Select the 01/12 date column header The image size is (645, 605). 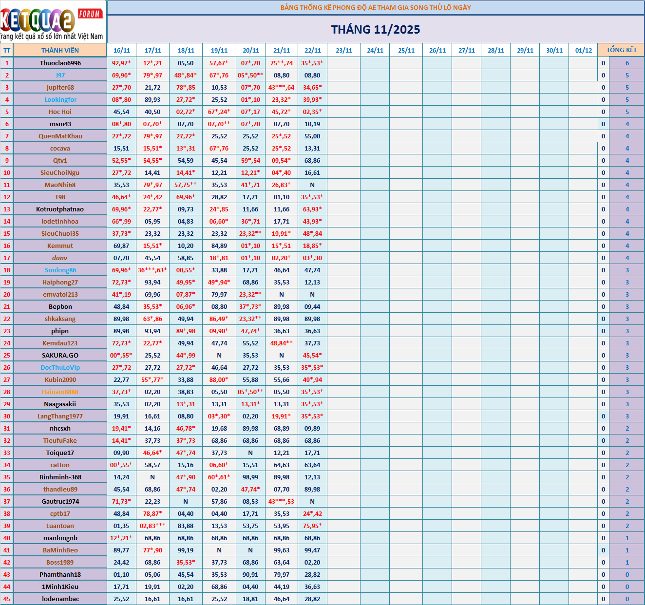583,50
